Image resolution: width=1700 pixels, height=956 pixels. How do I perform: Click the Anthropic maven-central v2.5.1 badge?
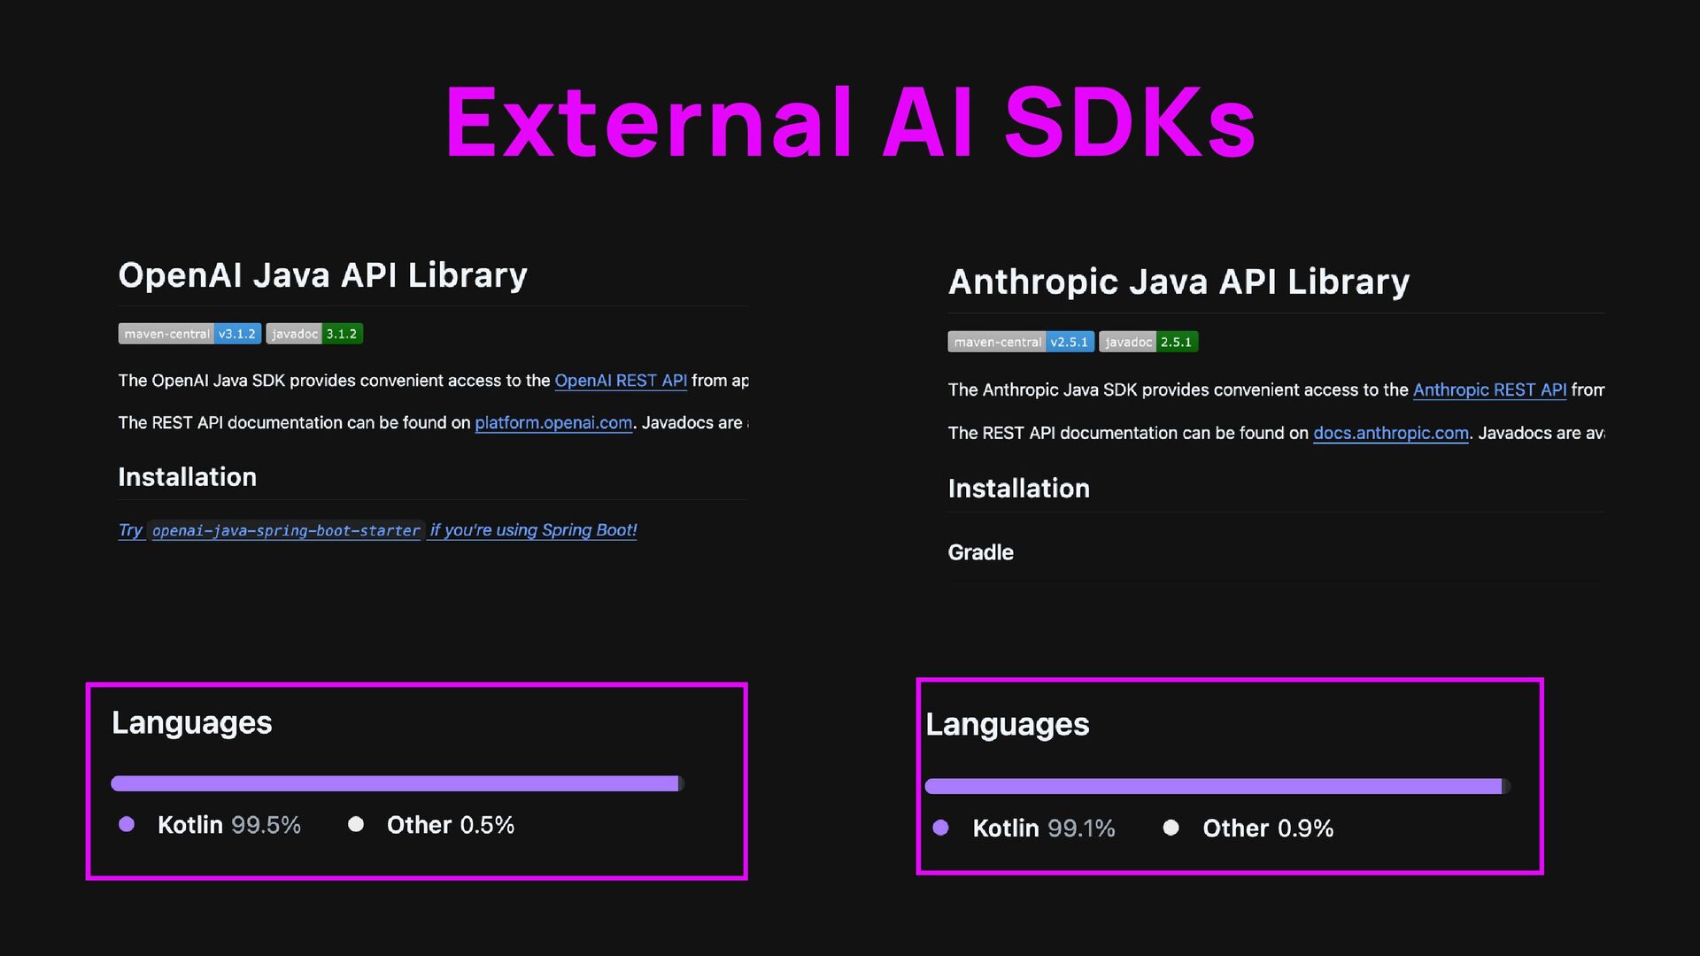pyautogui.click(x=1021, y=342)
